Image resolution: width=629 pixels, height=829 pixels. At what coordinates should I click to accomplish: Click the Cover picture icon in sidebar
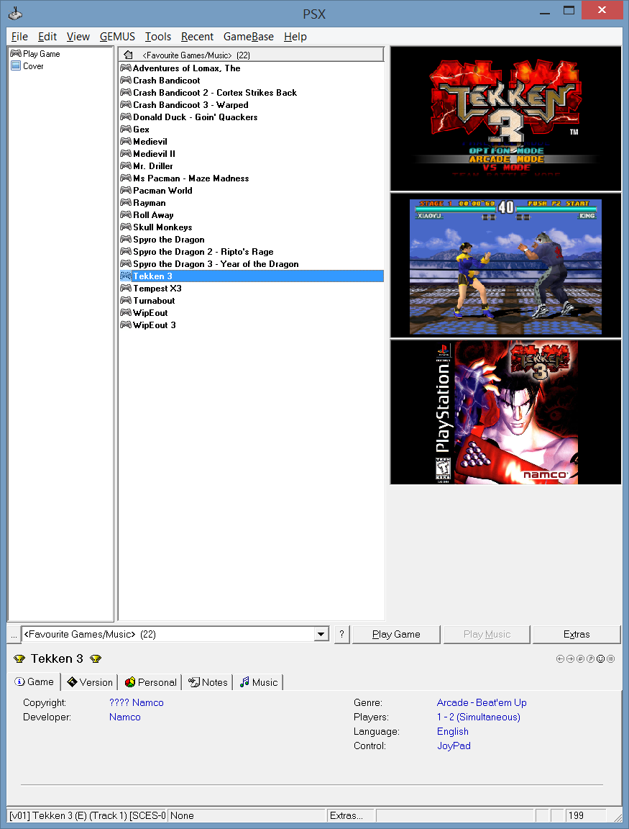(16, 66)
